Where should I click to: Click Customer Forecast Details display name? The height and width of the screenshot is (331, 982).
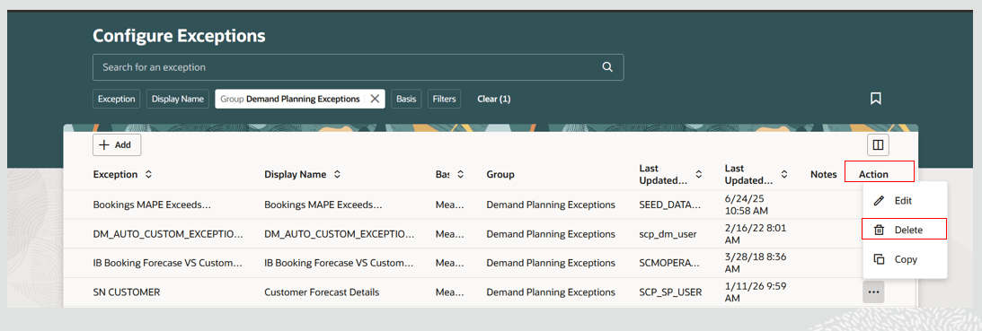(322, 292)
